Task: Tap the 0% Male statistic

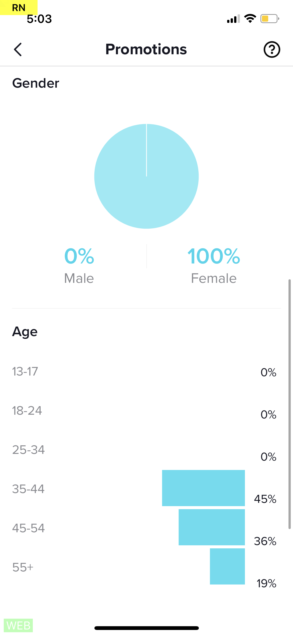Action: coord(79,265)
